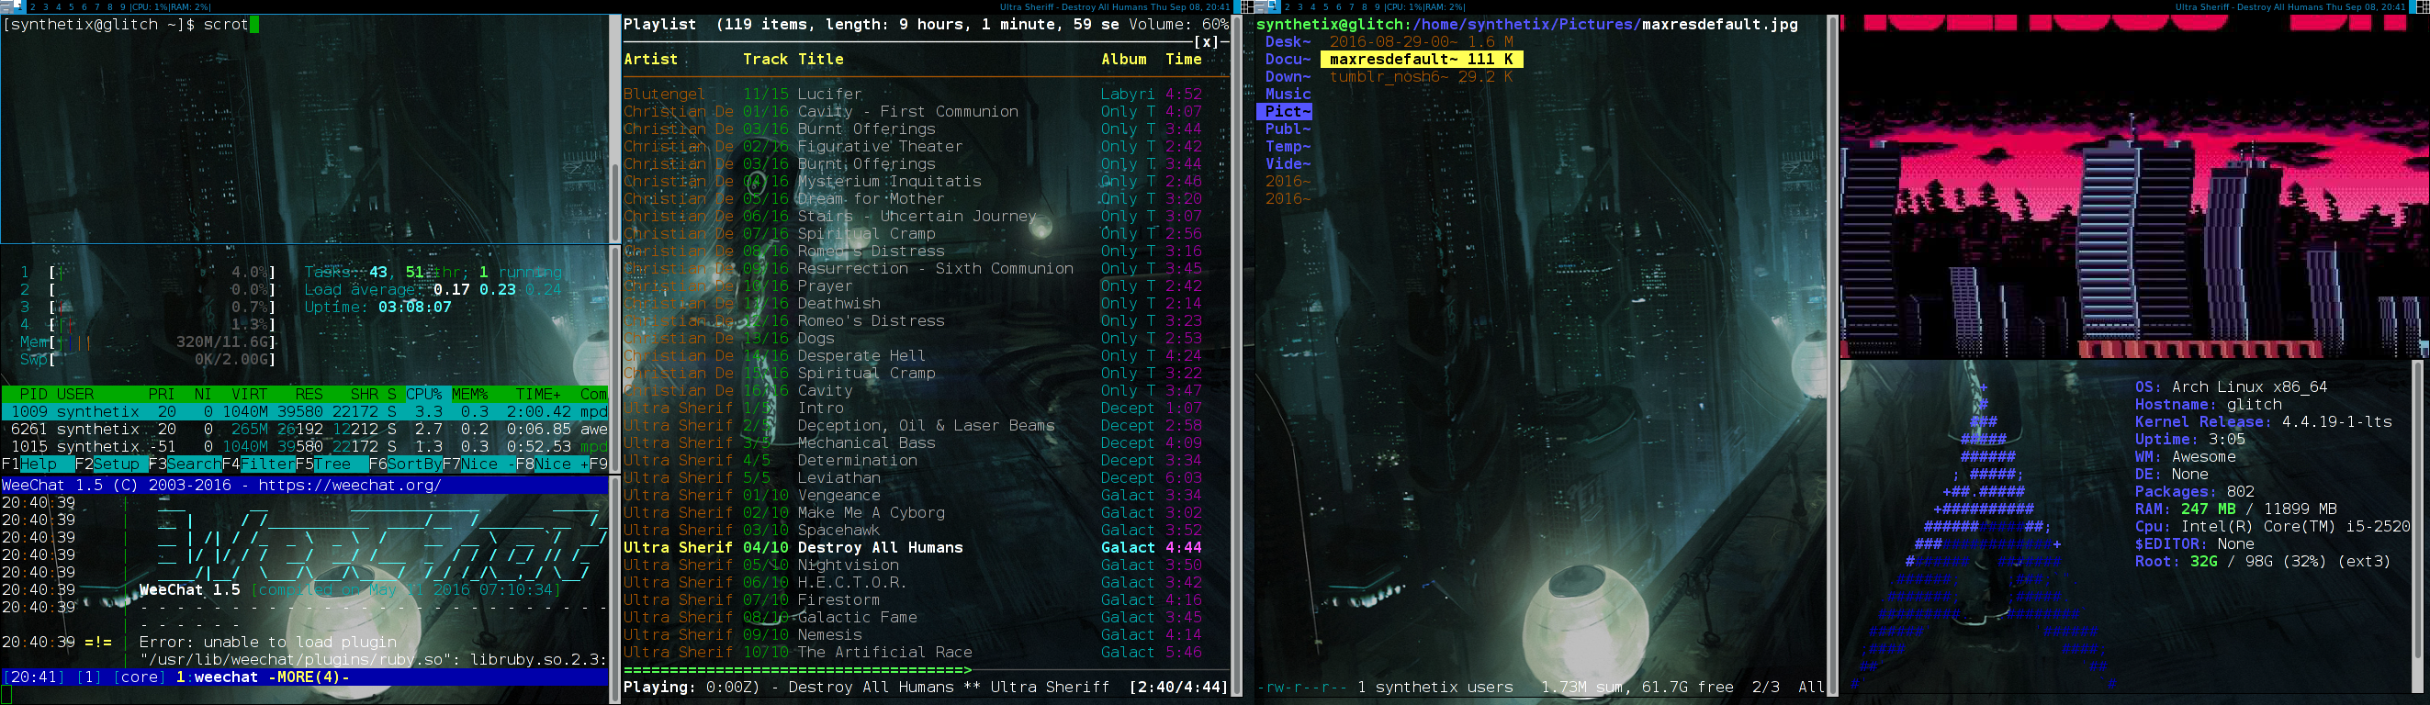
Task: Click the Album column header in ncmpcpp
Action: point(1123,60)
